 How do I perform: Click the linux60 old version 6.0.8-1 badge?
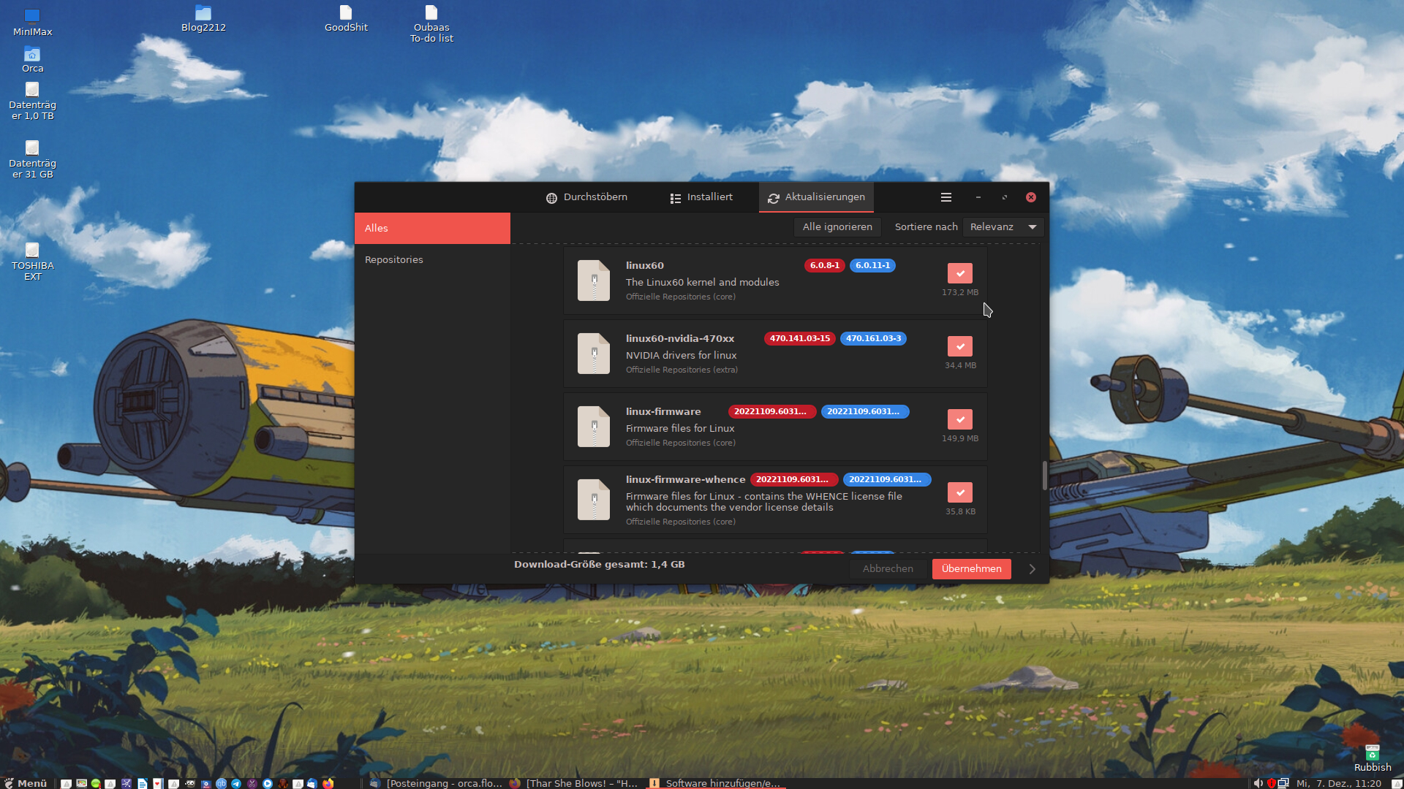pyautogui.click(x=824, y=266)
